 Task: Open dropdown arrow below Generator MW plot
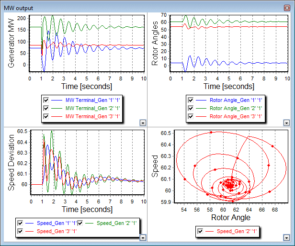click(142, 123)
